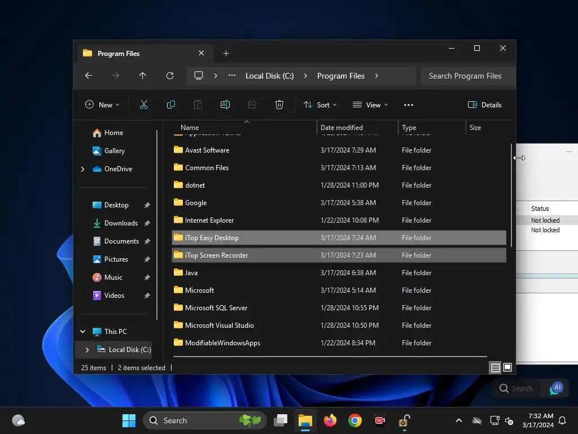Open Task View on taskbar
The height and width of the screenshot is (434, 578).
[x=281, y=420]
